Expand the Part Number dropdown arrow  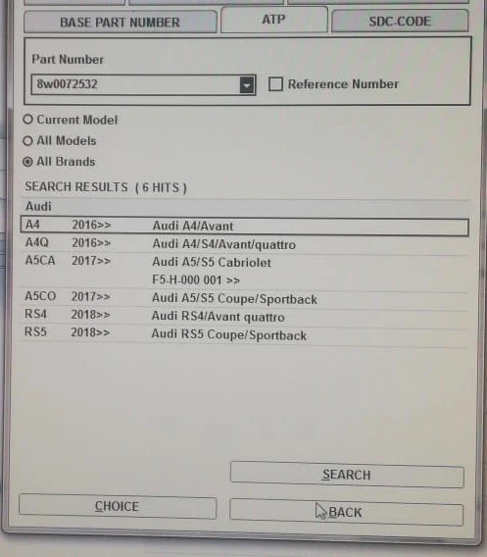[x=247, y=85]
